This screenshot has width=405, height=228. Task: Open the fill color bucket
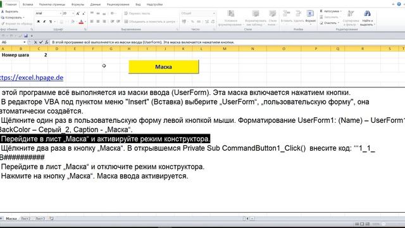point(73,22)
